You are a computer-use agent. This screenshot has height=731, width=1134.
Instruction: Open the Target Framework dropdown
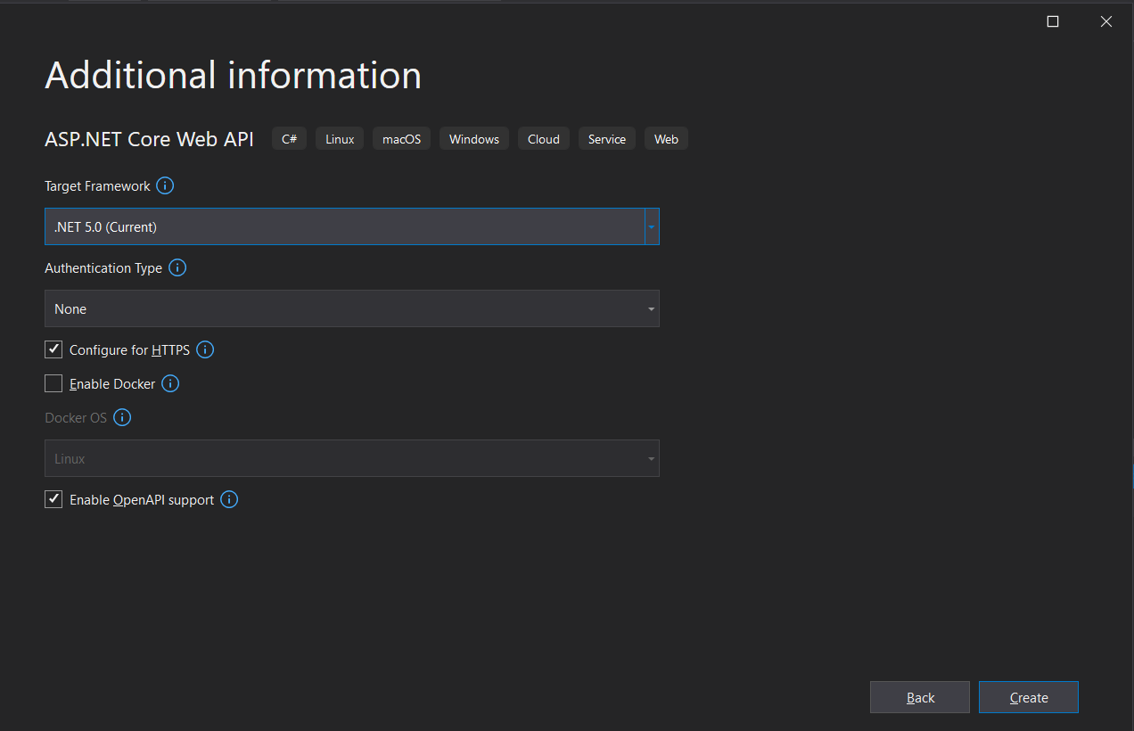651,226
